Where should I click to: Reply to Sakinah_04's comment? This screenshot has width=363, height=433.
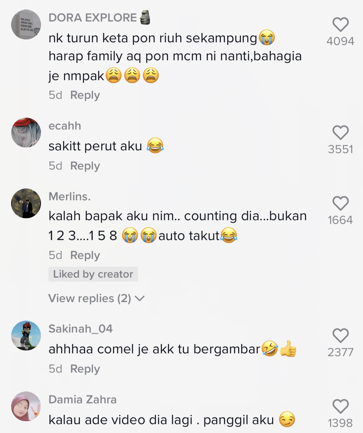85,369
